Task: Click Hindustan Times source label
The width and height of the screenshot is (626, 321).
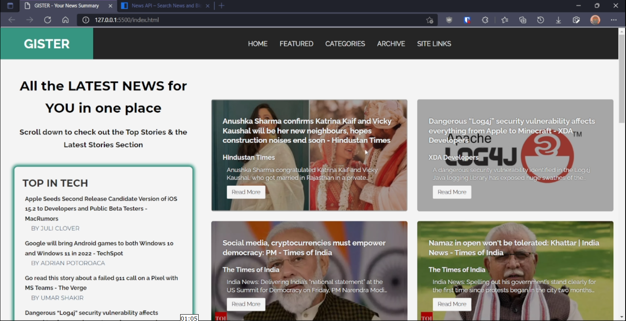Action: pyautogui.click(x=249, y=157)
